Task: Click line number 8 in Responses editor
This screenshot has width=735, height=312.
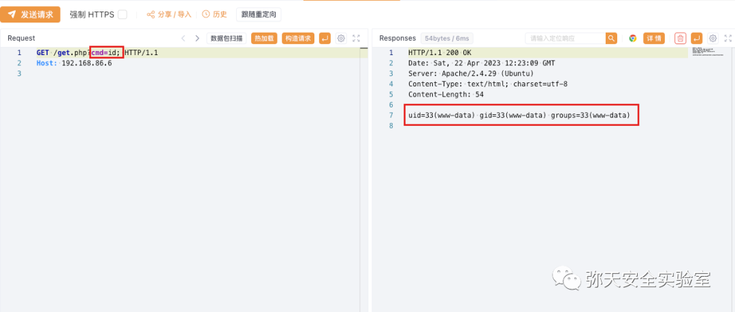Action: (391, 125)
